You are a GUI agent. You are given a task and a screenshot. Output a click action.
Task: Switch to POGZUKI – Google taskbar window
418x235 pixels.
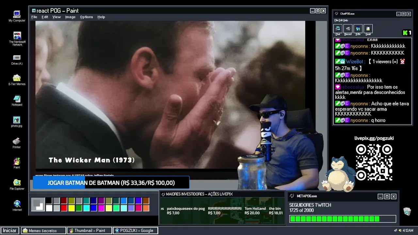coord(136,230)
